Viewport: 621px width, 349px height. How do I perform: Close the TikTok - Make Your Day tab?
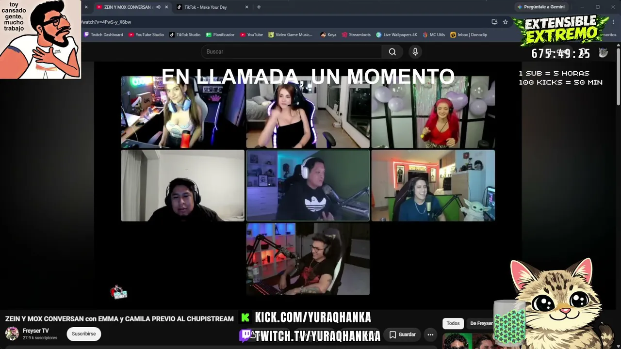[x=246, y=7]
